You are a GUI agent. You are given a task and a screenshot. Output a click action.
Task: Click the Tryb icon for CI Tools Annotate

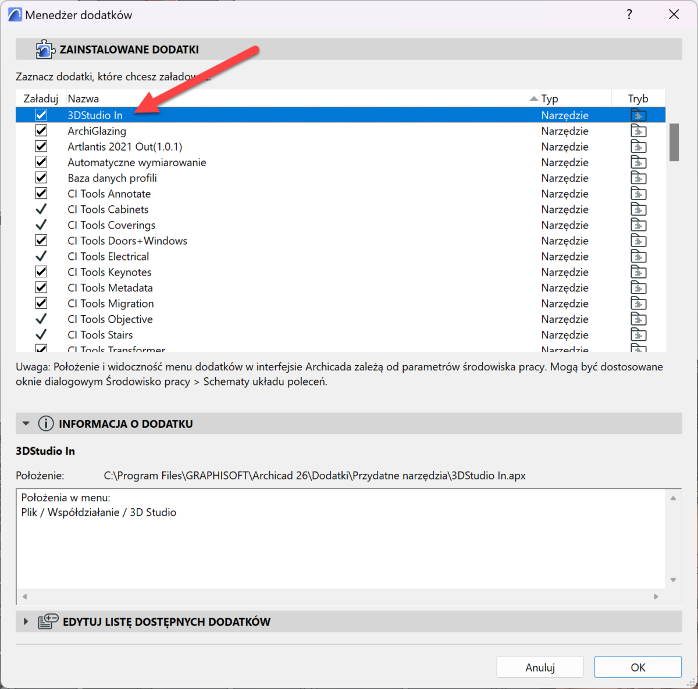click(638, 194)
